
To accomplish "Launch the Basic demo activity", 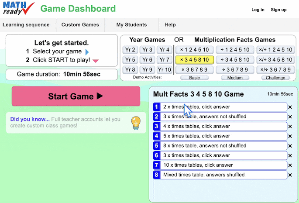I will (x=194, y=78).
